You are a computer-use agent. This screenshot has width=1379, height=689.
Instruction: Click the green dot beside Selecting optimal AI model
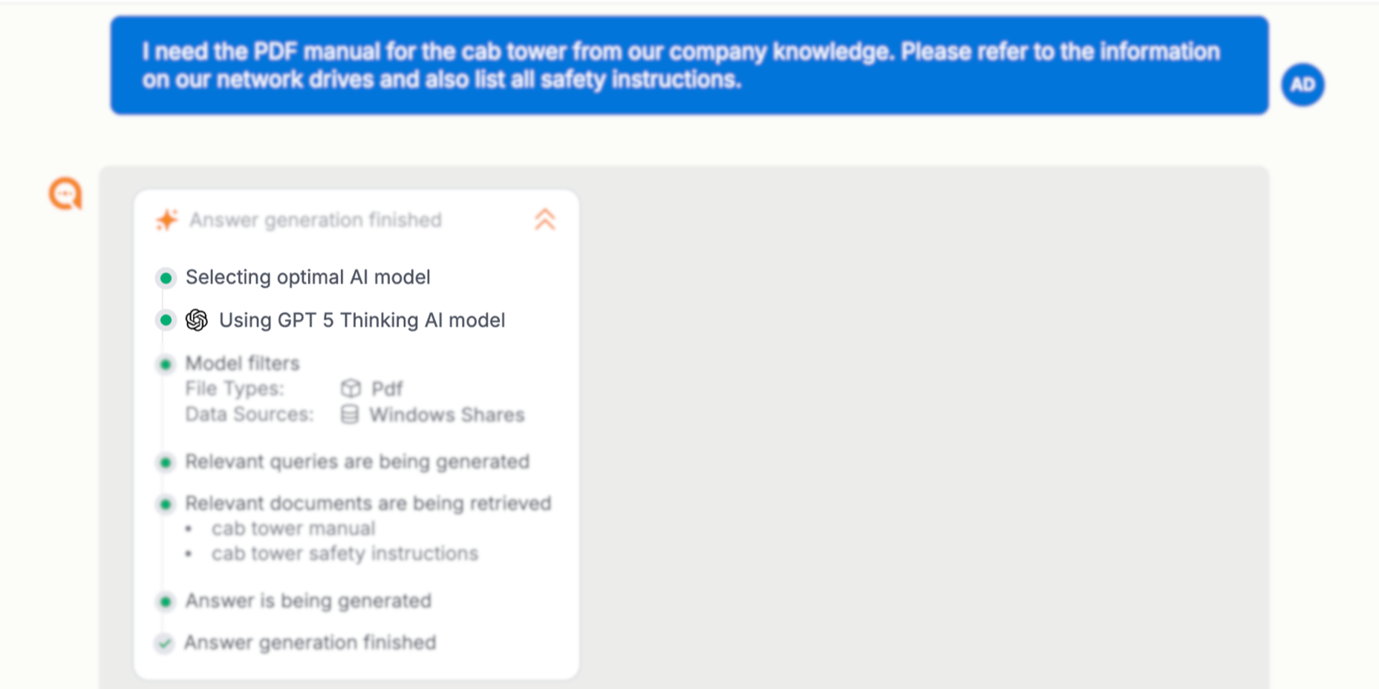click(166, 278)
